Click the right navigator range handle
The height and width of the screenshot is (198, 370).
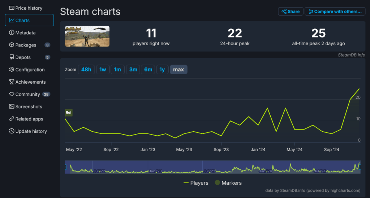click(x=360, y=167)
